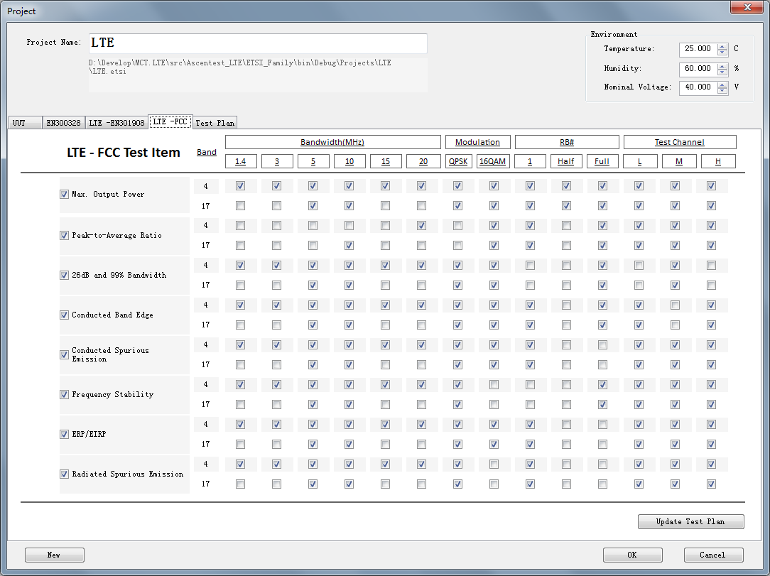Click the 3 MHz bandwidth column header
This screenshot has height=576, width=770.
[x=277, y=161]
